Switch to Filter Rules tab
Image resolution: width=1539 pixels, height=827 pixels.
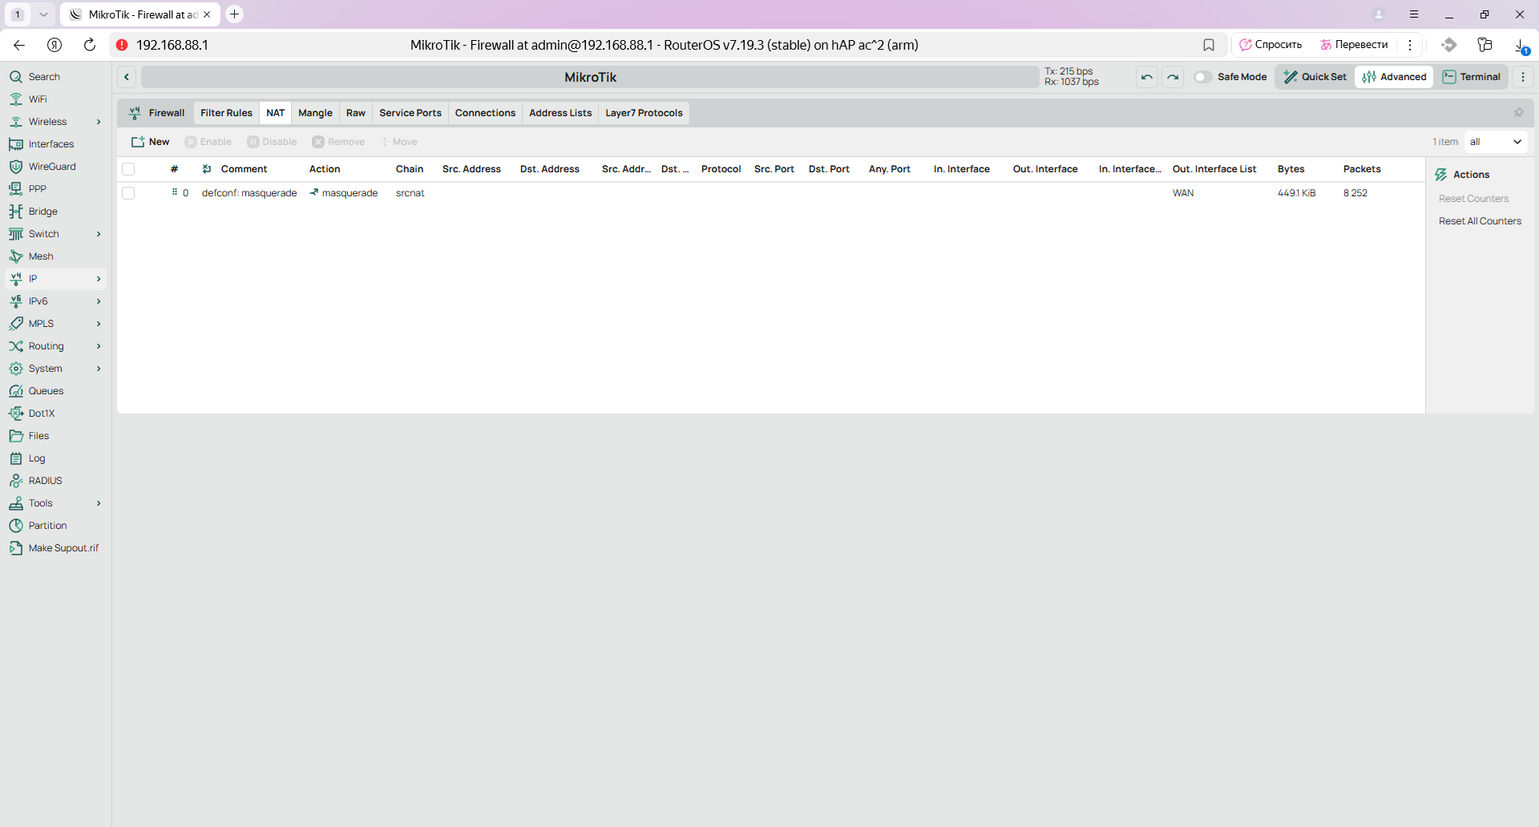pos(226,113)
